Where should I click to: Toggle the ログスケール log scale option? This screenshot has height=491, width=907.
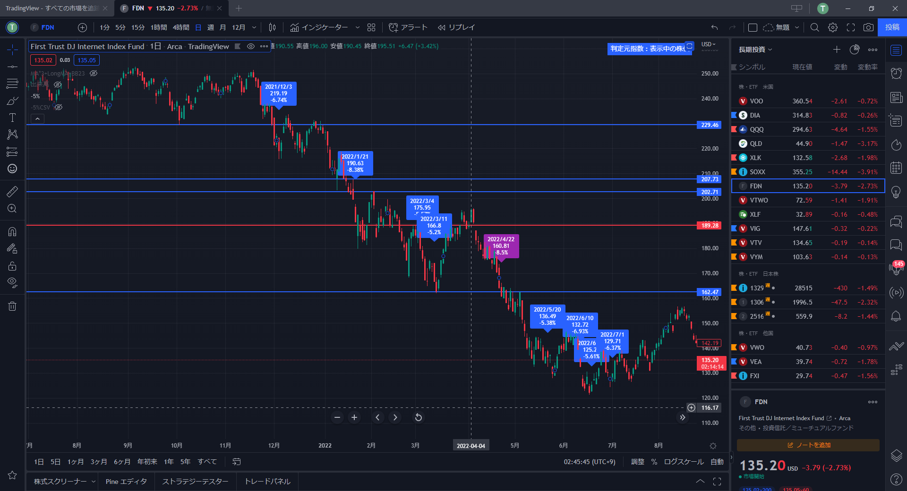[684, 462]
